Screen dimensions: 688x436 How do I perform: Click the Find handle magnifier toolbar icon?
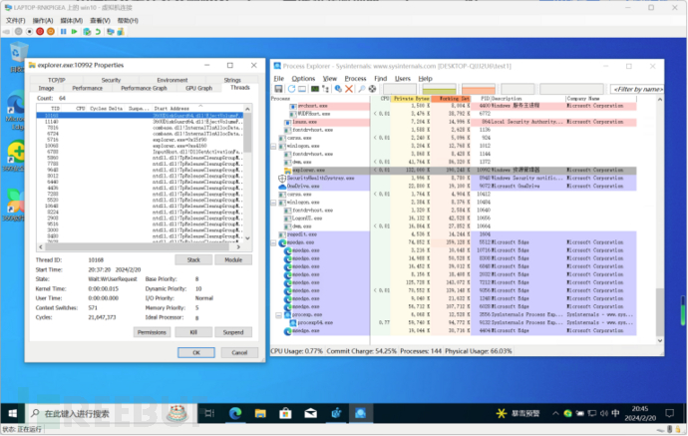[x=362, y=89]
